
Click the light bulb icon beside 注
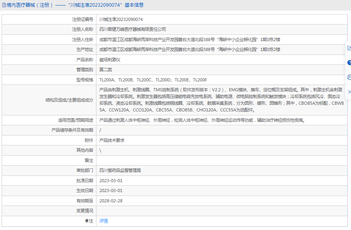point(87,221)
